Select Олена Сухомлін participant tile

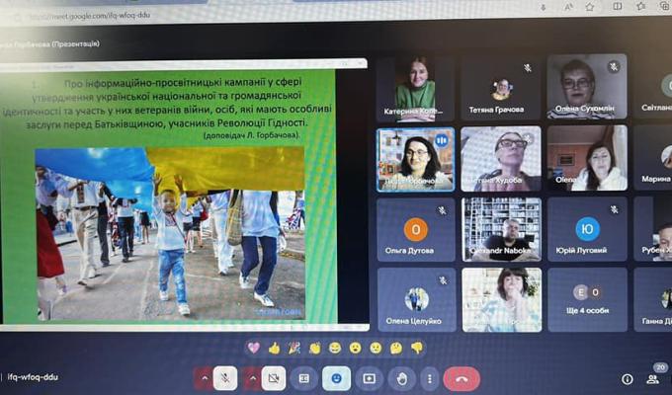coord(587,87)
